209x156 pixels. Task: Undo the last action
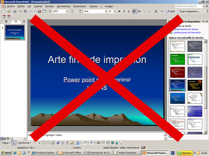tap(31, 11)
